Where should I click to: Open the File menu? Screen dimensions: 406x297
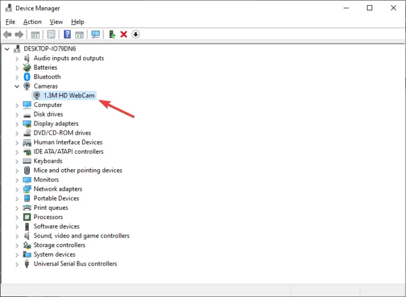pyautogui.click(x=10, y=22)
